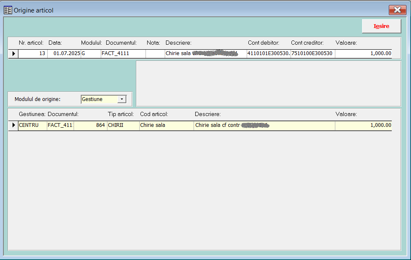Click the empty Nota cell

(155, 53)
